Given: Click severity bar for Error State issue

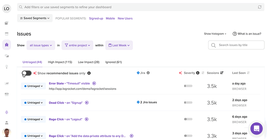Looking at the screenshot, I should [x=188, y=86].
